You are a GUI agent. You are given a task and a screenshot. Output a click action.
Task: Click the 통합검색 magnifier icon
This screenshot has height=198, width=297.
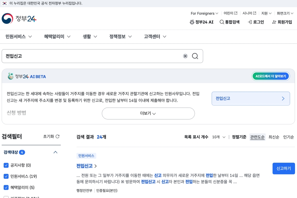click(x=222, y=22)
